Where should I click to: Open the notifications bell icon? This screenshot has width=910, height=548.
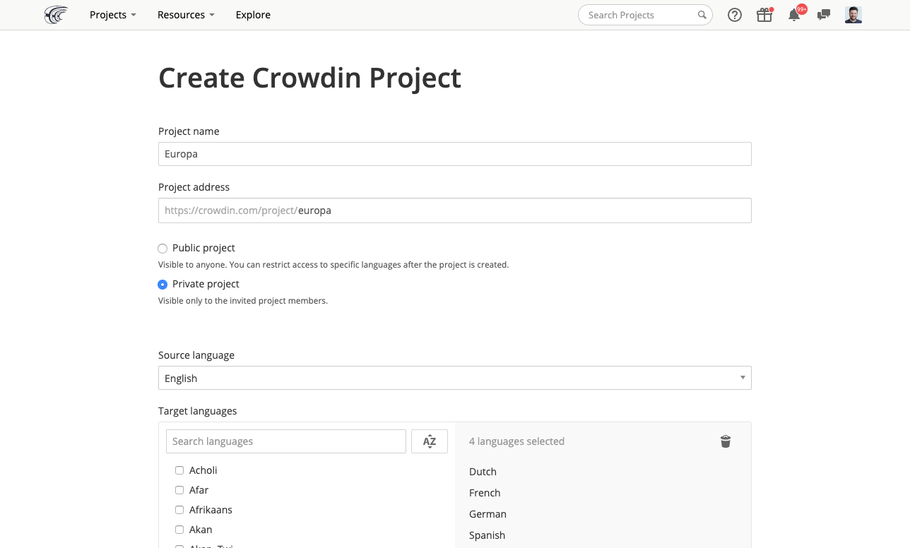pos(794,15)
